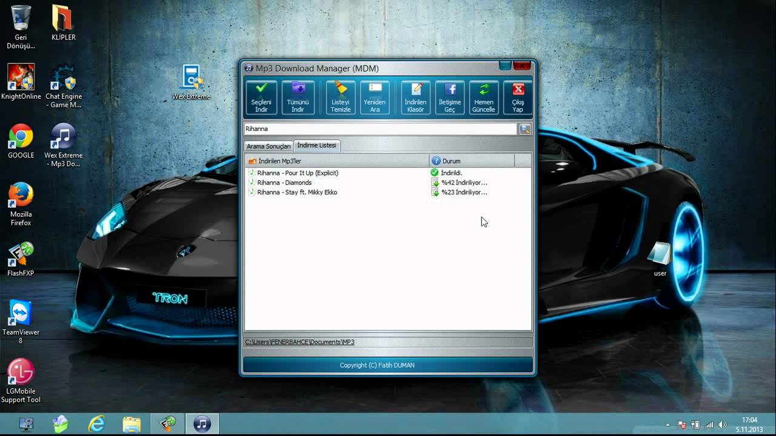Viewport: 776px width, 436px height.
Task: Click the Listeyi Temizle broom button
Action: tap(341, 97)
